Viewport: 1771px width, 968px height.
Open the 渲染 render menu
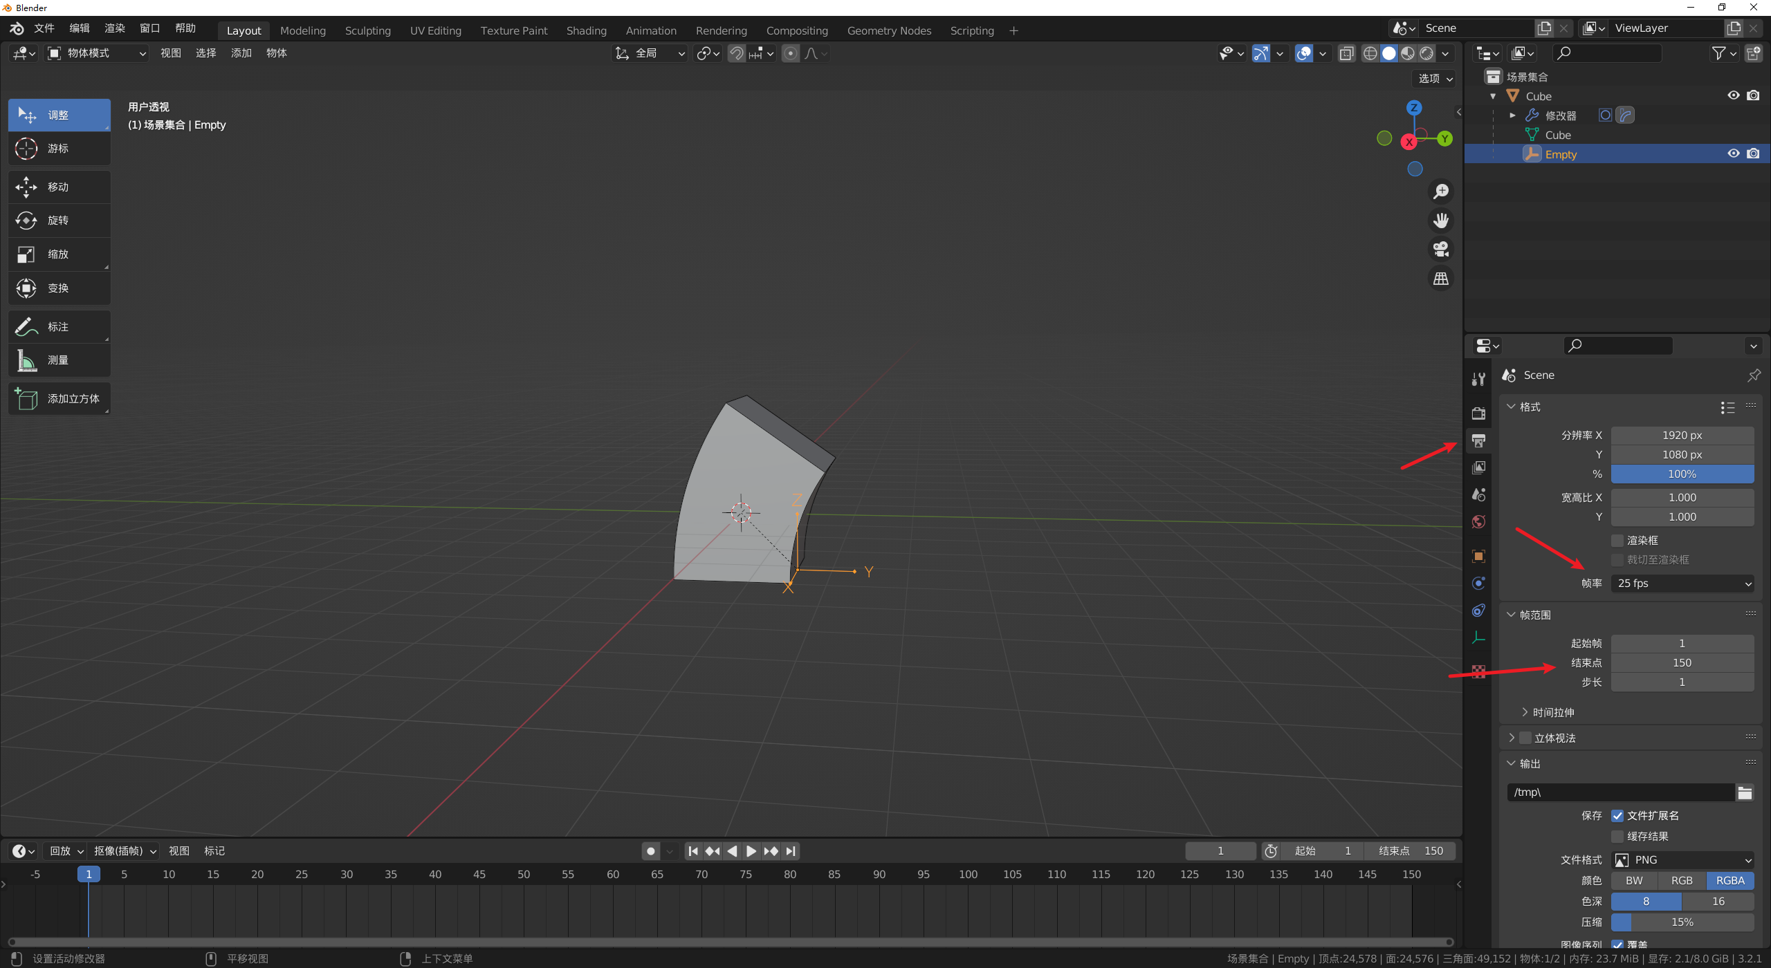(114, 28)
